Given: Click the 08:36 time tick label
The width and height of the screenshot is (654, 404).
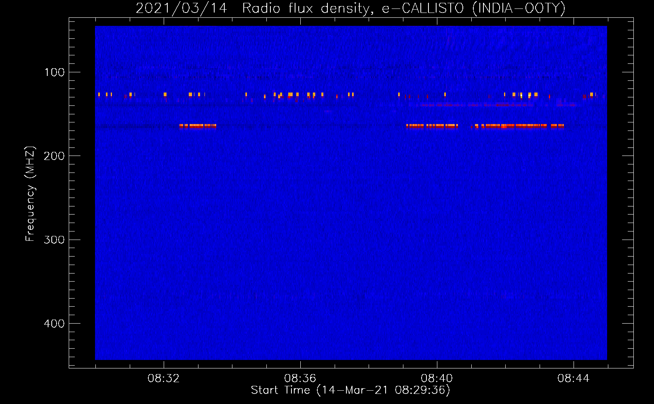Looking at the screenshot, I should pos(300,379).
